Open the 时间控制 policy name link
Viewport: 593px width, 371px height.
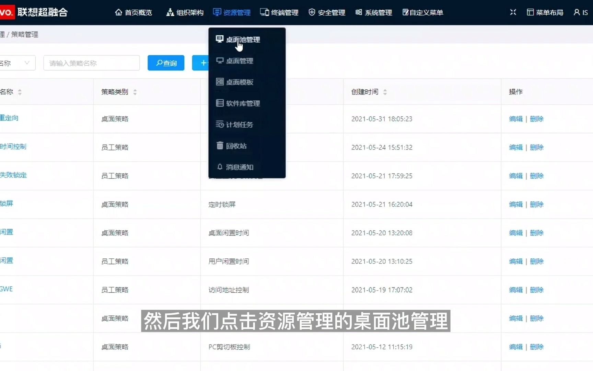[13, 147]
